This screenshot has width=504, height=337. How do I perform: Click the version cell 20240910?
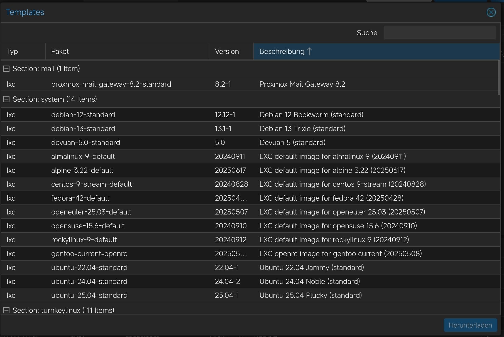tap(231, 226)
